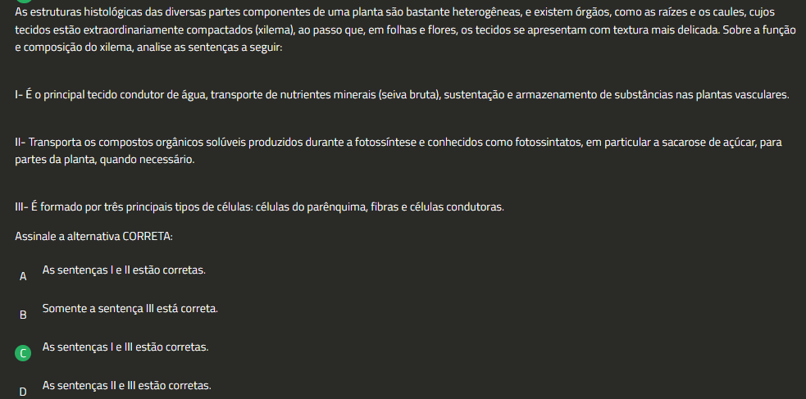The height and width of the screenshot is (399, 806).
Task: Click the line beginning "As estruturas histológicas"
Action: tap(394, 12)
